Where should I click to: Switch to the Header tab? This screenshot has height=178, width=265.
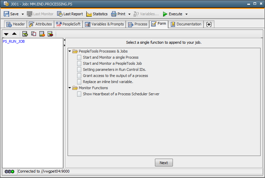click(16, 24)
